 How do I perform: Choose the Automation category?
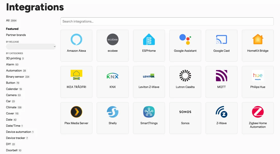[x=16, y=71]
